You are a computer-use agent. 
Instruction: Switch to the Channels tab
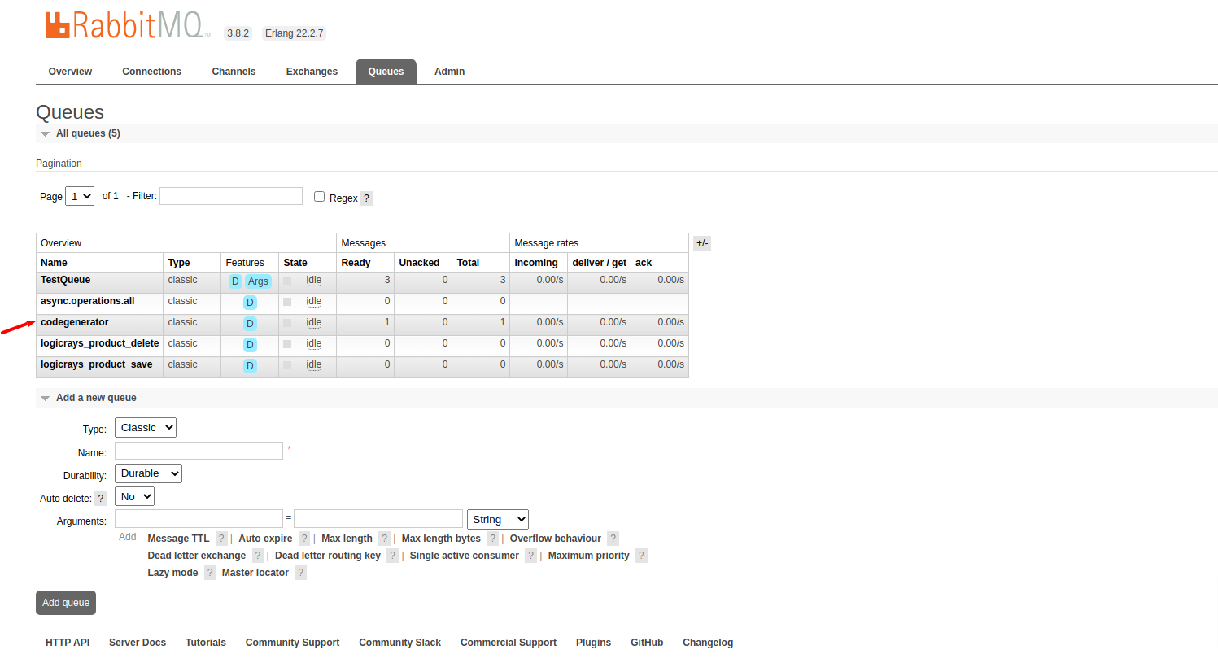234,72
